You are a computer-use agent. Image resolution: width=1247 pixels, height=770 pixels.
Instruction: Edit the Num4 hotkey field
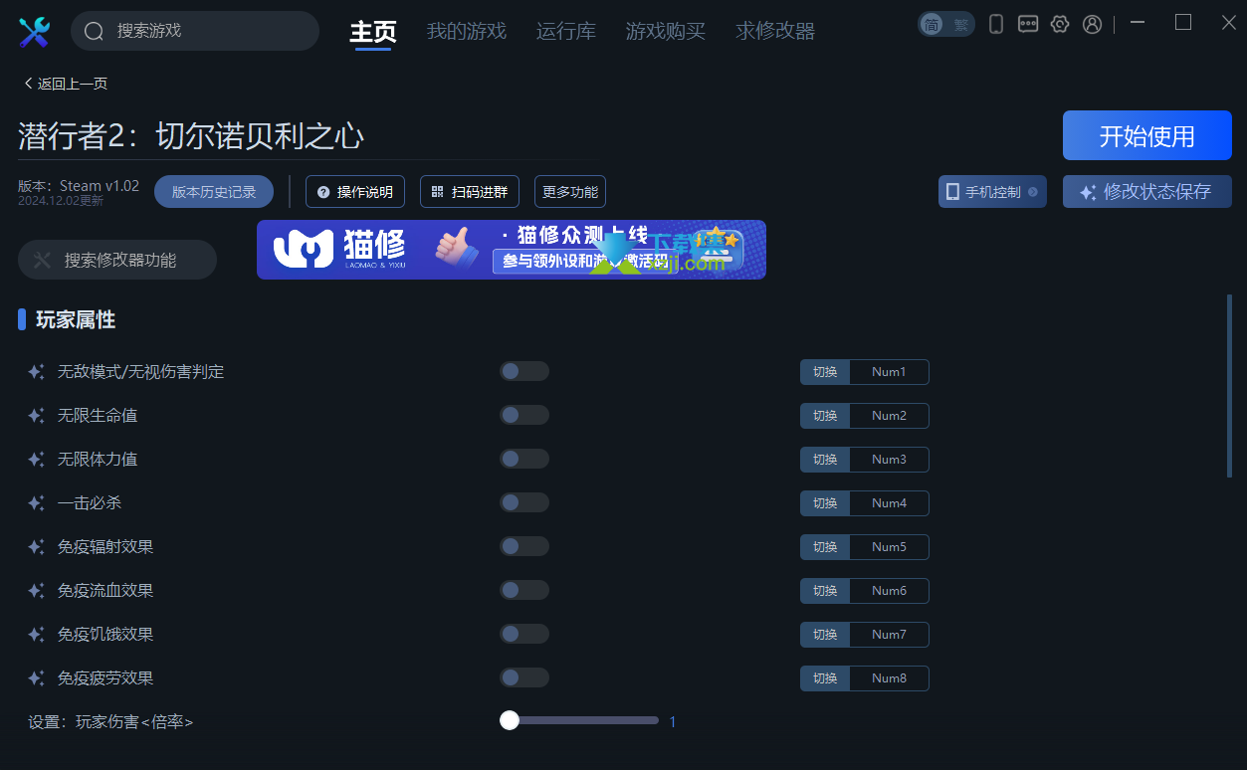[889, 503]
